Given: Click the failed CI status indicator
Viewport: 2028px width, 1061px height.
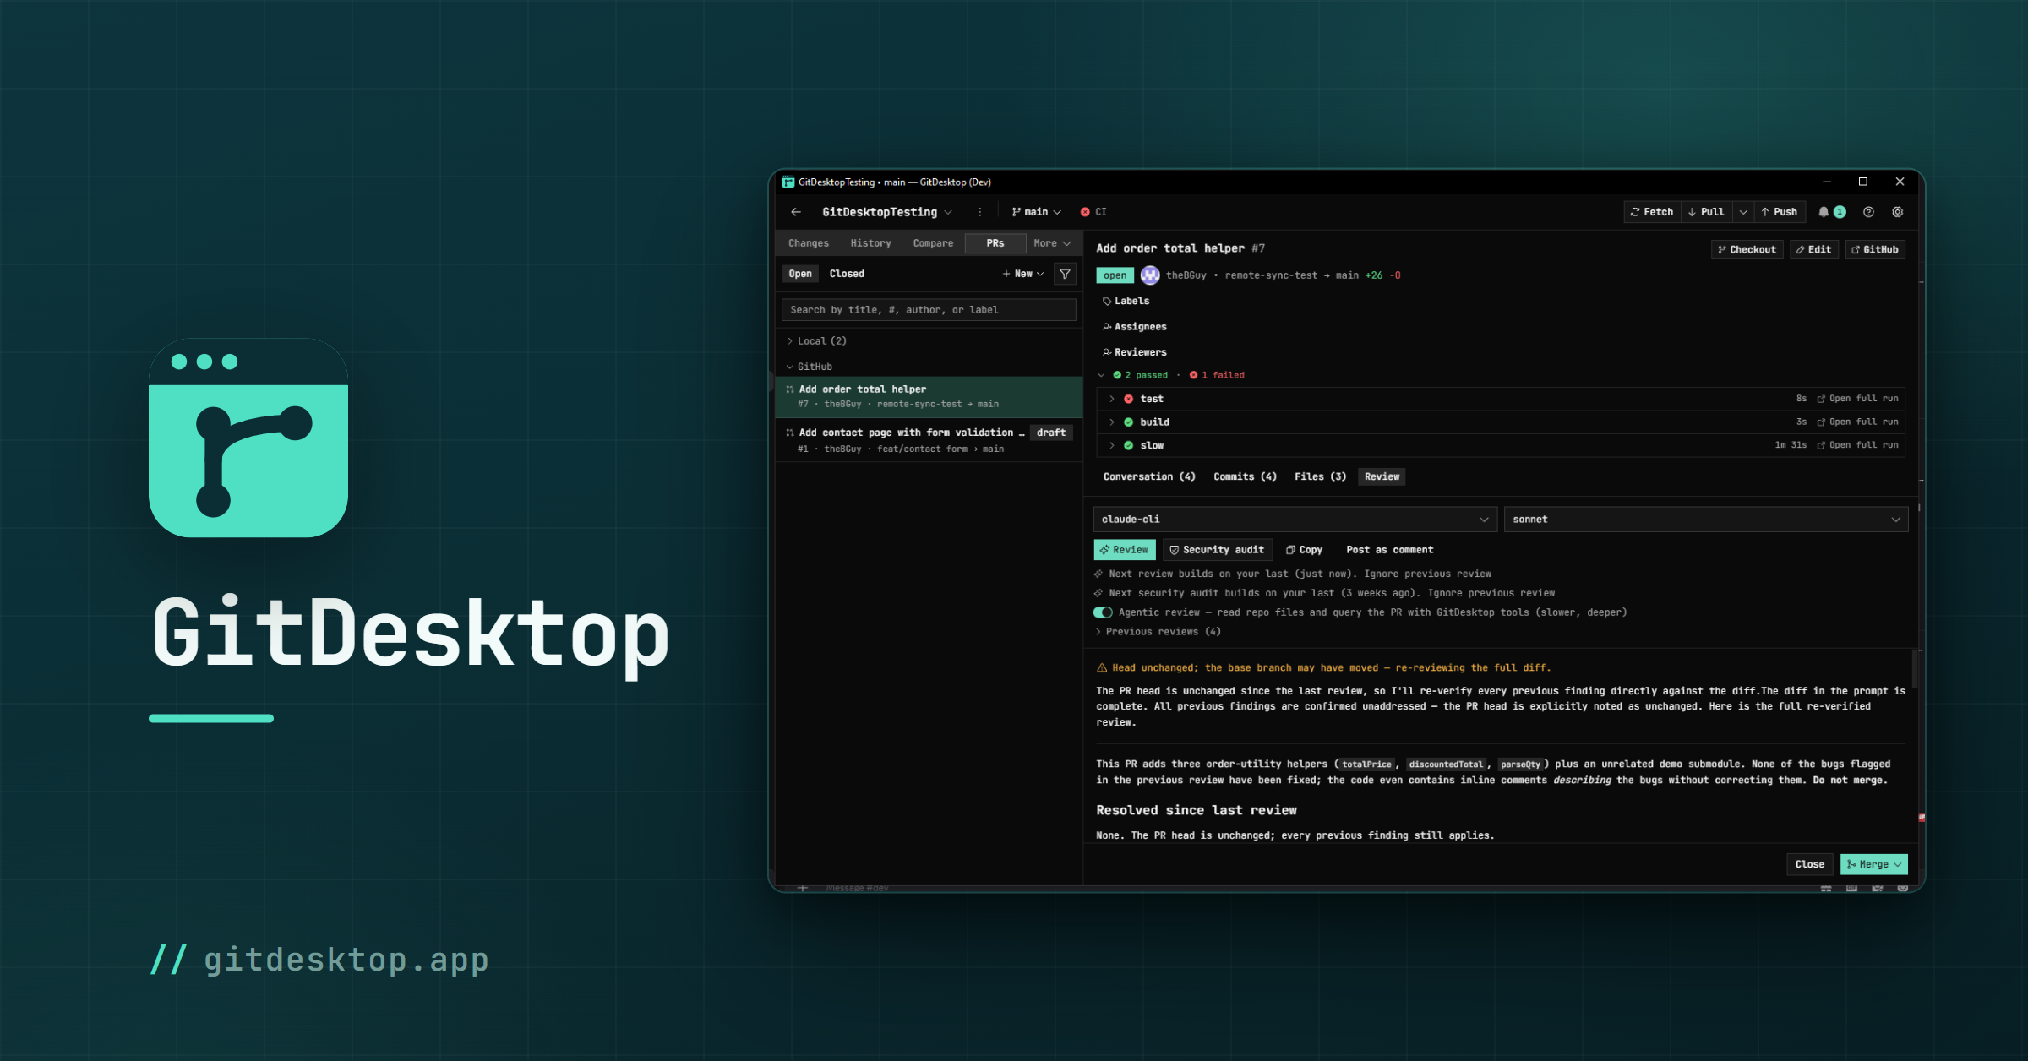Looking at the screenshot, I should pos(1093,212).
